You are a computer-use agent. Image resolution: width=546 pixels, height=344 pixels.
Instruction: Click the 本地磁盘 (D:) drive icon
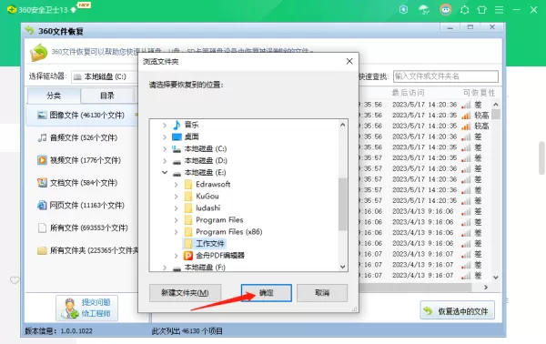(x=177, y=161)
